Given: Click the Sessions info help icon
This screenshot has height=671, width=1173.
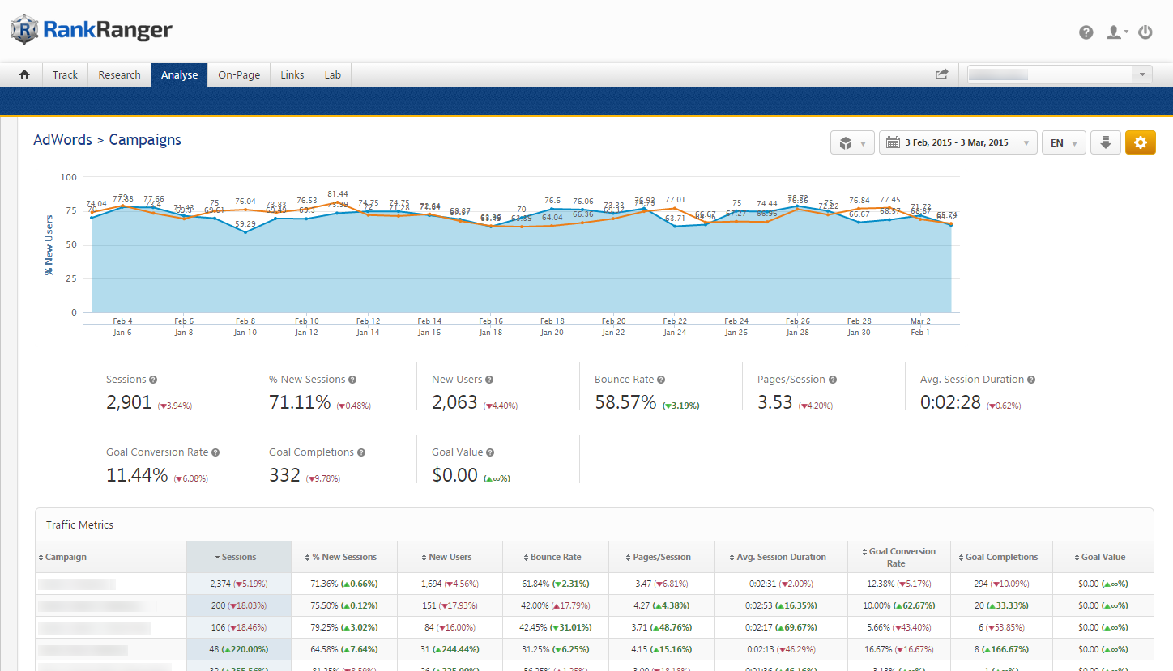Looking at the screenshot, I should pyautogui.click(x=153, y=380).
